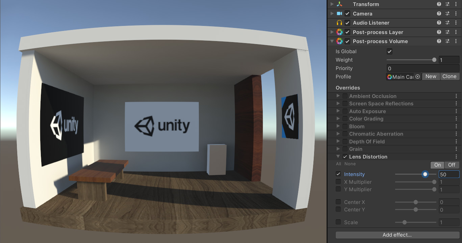
Task: Click the Center X slider
Action: pyautogui.click(x=415, y=202)
